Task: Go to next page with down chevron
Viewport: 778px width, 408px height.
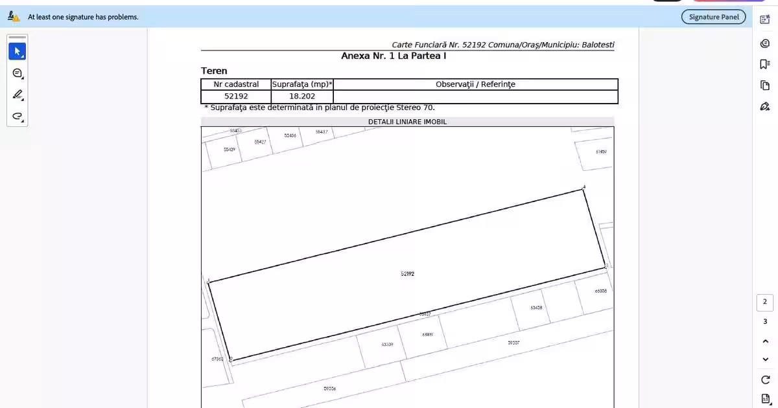Action: [765, 359]
